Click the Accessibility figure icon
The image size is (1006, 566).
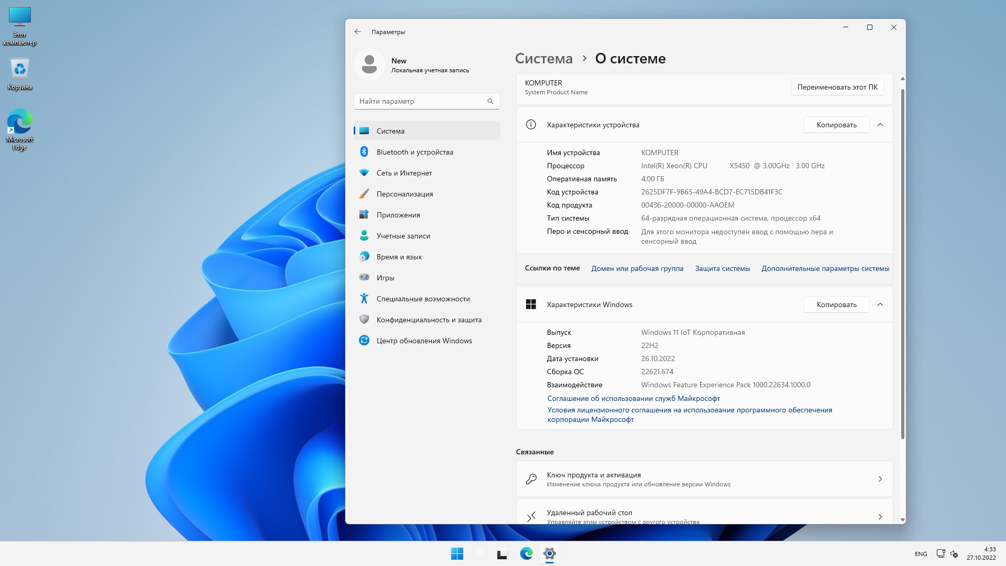tap(364, 299)
